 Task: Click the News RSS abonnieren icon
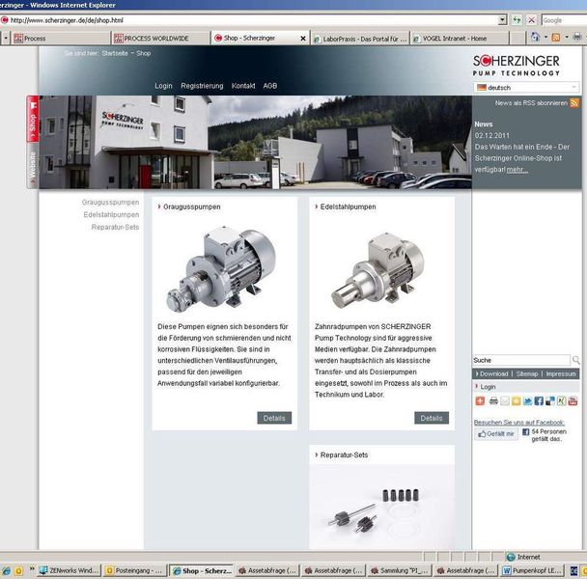[x=573, y=103]
